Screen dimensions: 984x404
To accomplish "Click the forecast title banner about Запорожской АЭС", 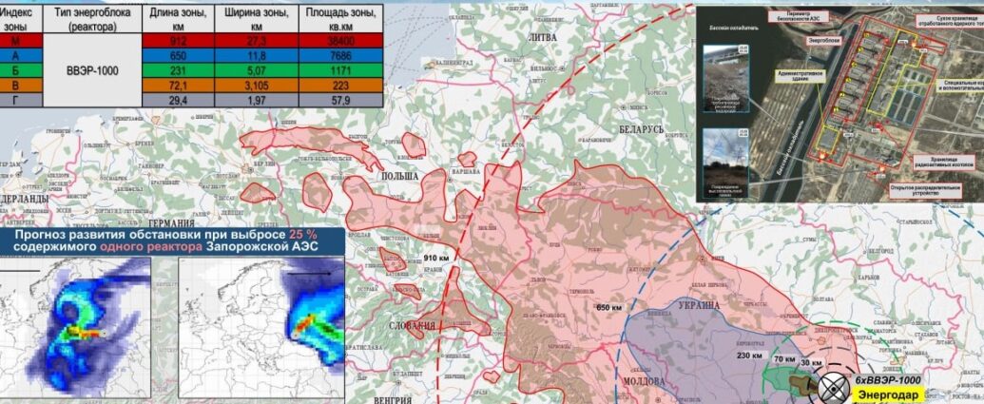I will pyautogui.click(x=166, y=240).
